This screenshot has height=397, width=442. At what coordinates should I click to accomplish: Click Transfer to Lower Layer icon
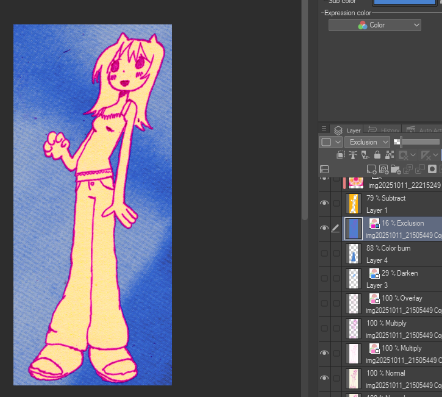pyautogui.click(x=408, y=169)
